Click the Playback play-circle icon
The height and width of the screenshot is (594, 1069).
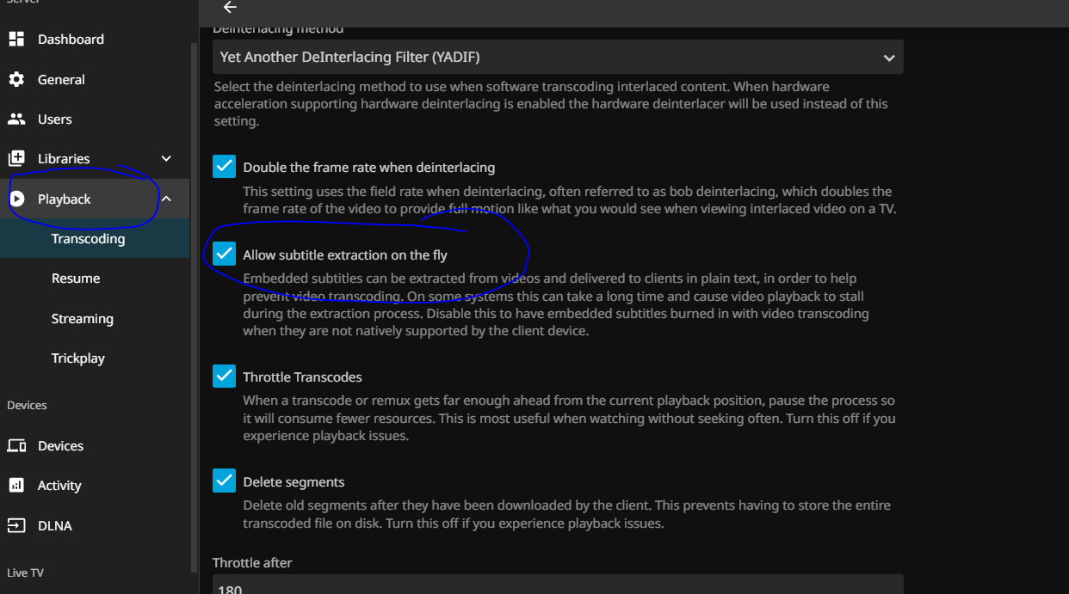coord(16,199)
